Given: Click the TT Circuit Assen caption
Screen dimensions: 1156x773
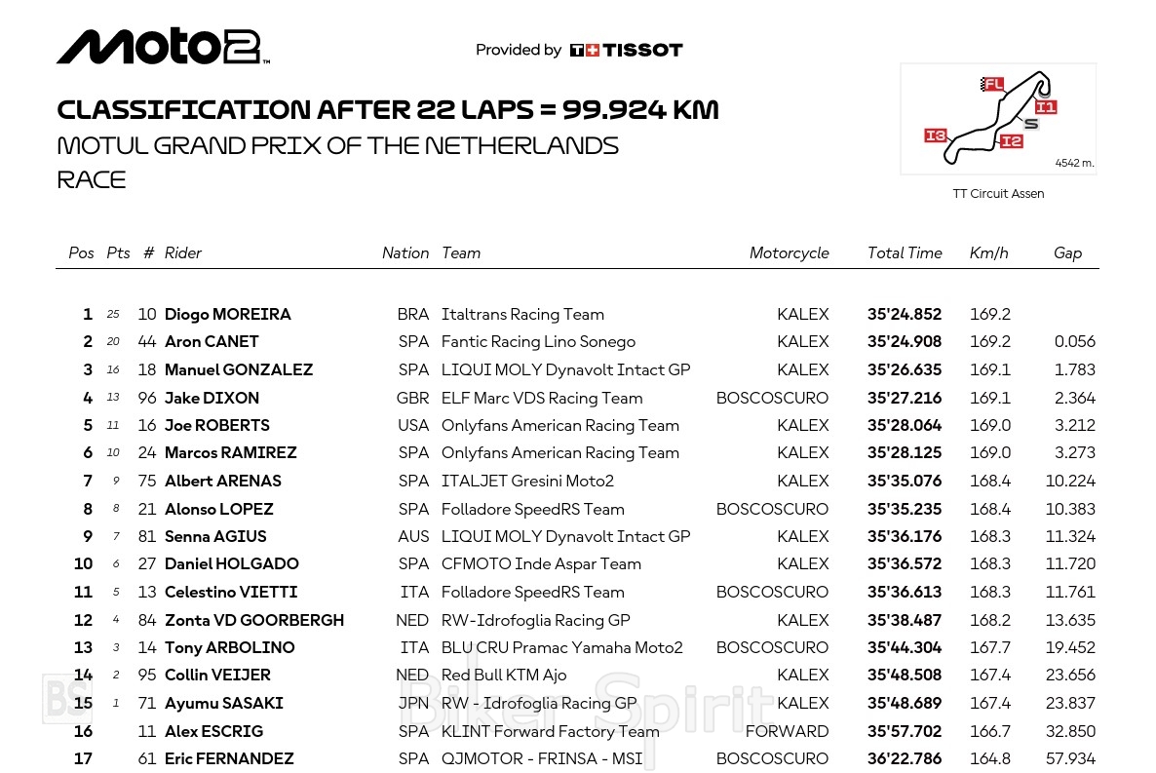Looking at the screenshot, I should coord(998,194).
